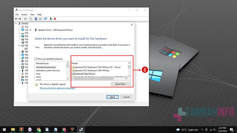This screenshot has height=133, width=237.
Task: Click Manufacturer list scroll-down arrow
Action: point(68,79)
